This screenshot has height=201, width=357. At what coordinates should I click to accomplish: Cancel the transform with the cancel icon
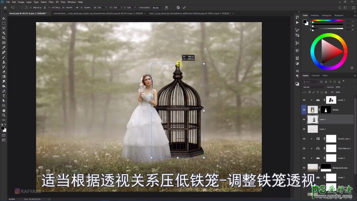point(178,7)
